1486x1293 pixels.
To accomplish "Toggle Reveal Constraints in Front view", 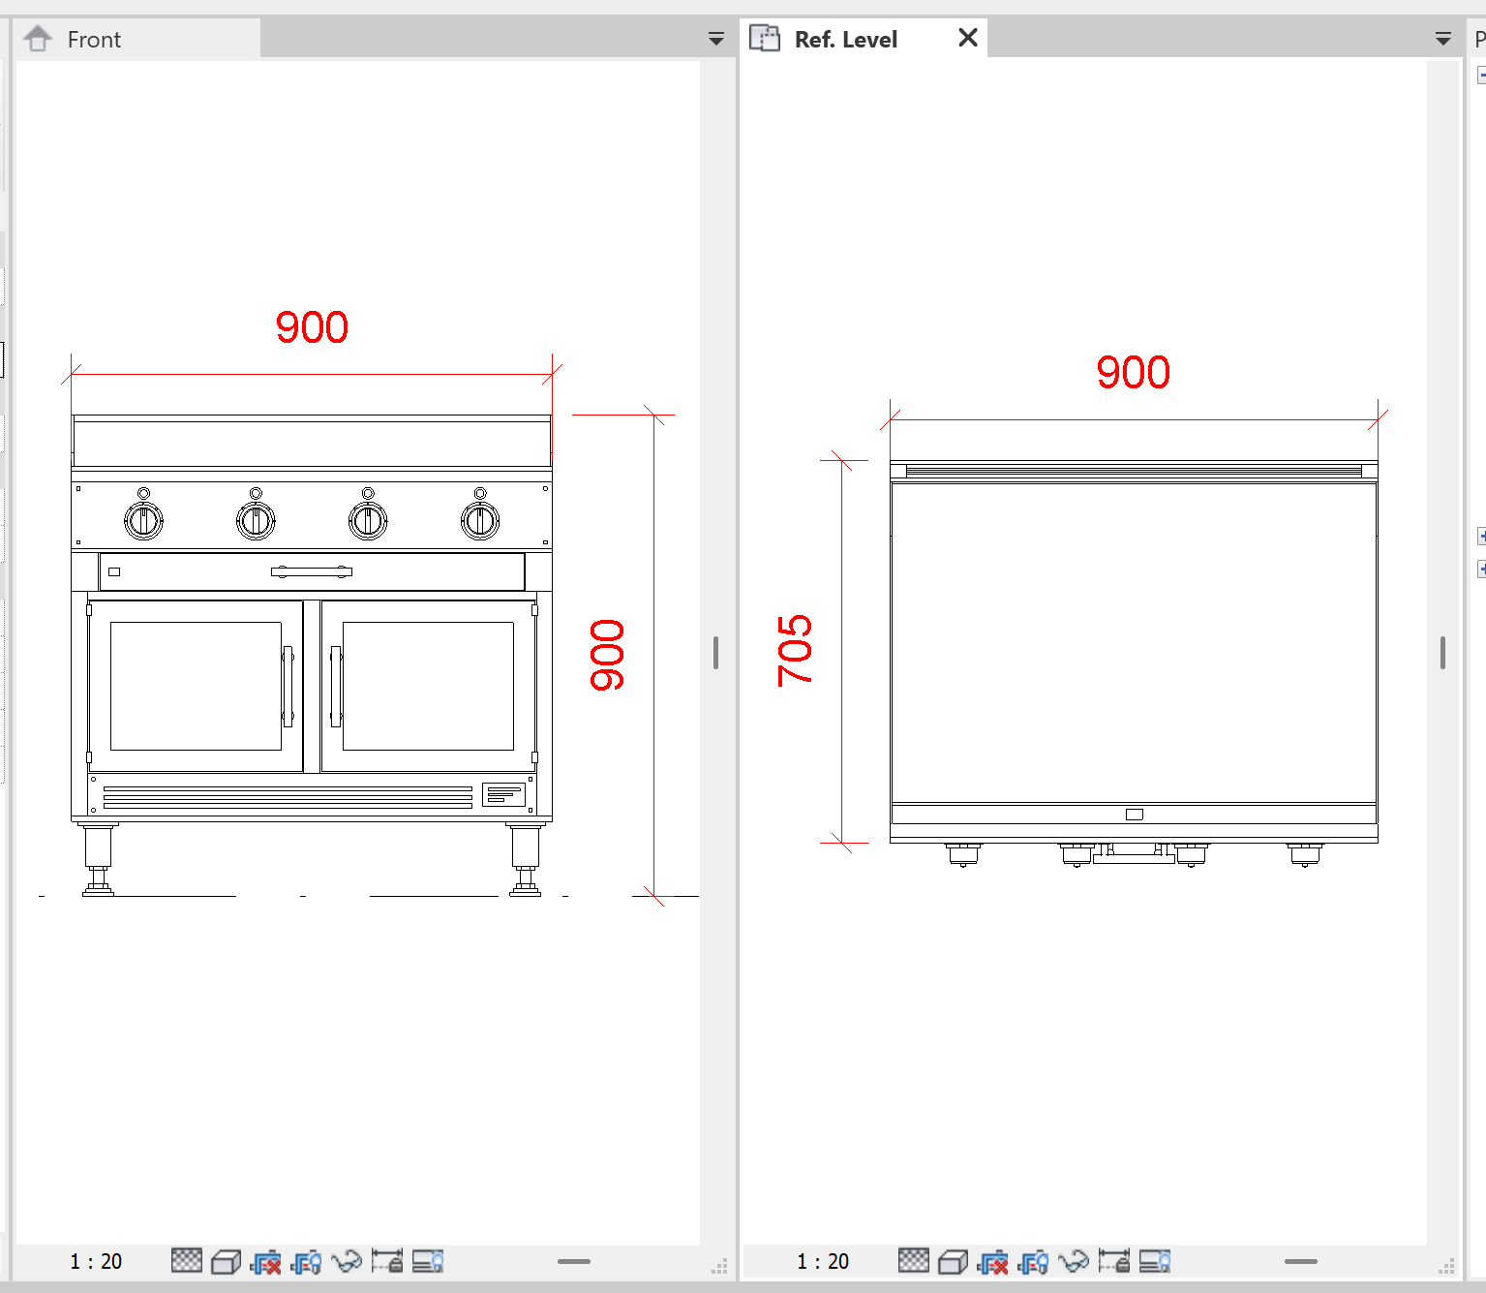I will coord(387,1261).
